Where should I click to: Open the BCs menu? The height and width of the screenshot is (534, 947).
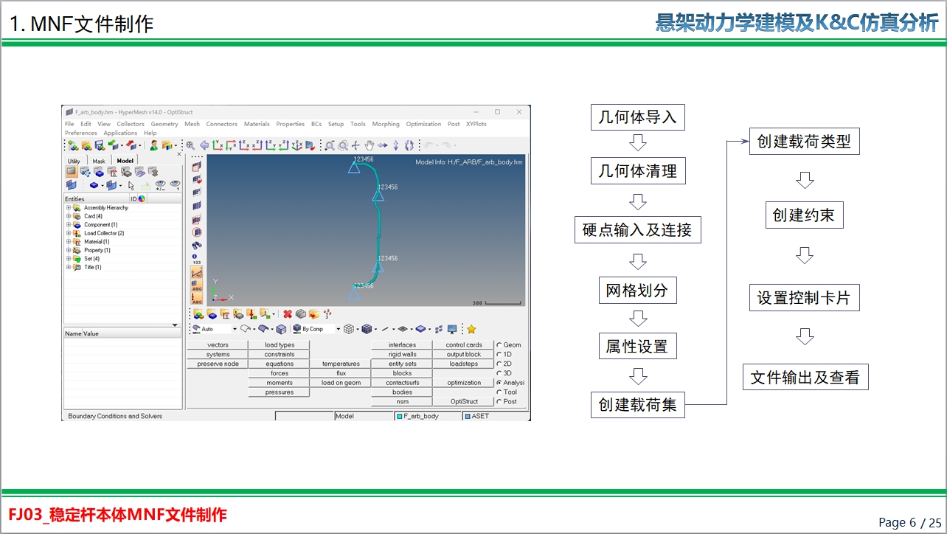316,124
